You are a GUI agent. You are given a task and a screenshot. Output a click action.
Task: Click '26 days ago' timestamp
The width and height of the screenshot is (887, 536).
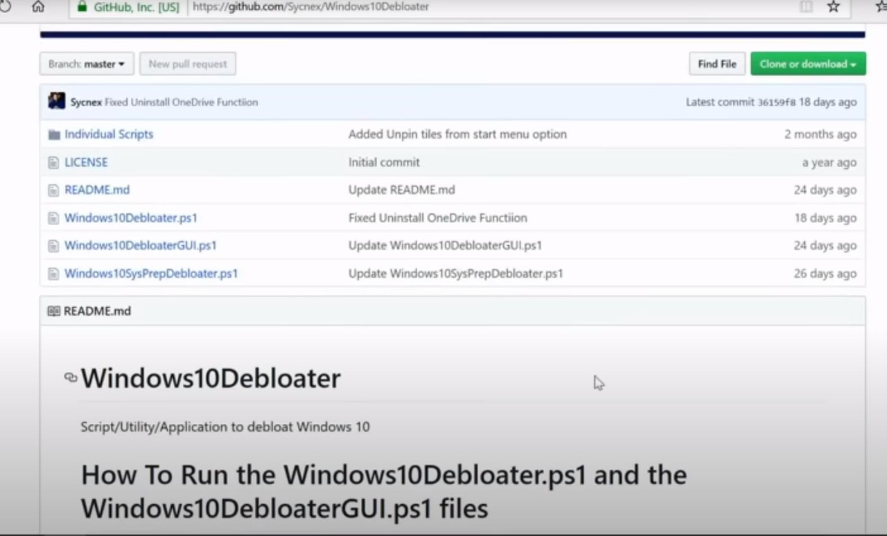tap(825, 274)
